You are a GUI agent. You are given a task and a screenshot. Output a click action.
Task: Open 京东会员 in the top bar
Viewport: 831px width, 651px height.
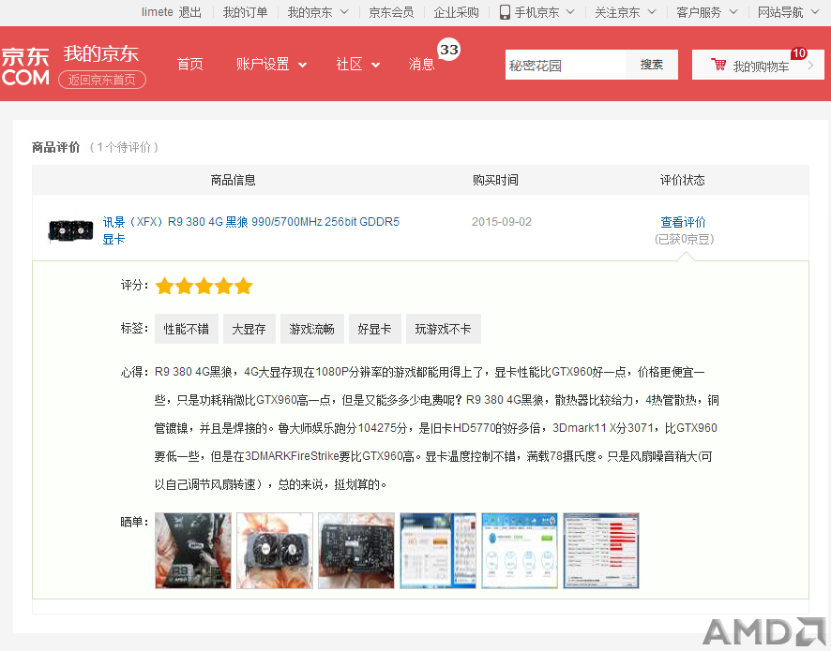pyautogui.click(x=391, y=12)
